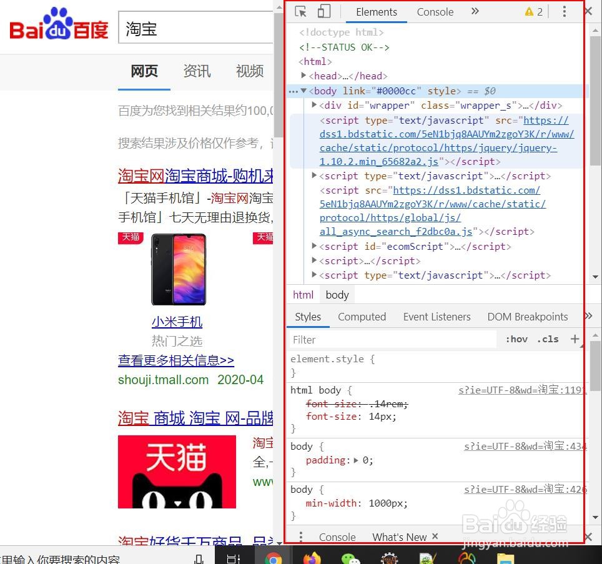
Task: Open source link for html body rule
Action: pyautogui.click(x=521, y=390)
